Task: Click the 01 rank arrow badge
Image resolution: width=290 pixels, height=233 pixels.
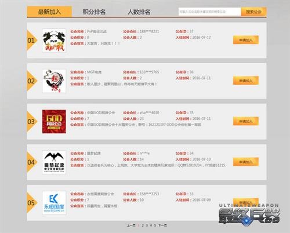Action: pyautogui.click(x=32, y=41)
